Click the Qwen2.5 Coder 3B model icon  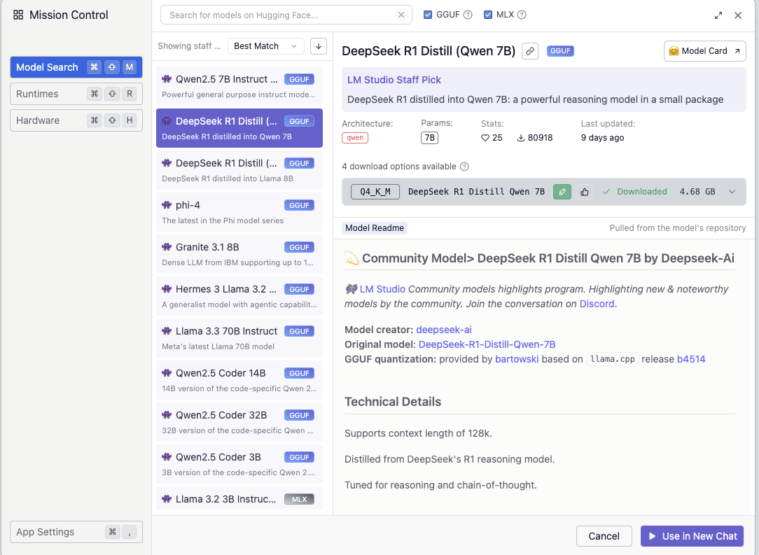tap(167, 457)
